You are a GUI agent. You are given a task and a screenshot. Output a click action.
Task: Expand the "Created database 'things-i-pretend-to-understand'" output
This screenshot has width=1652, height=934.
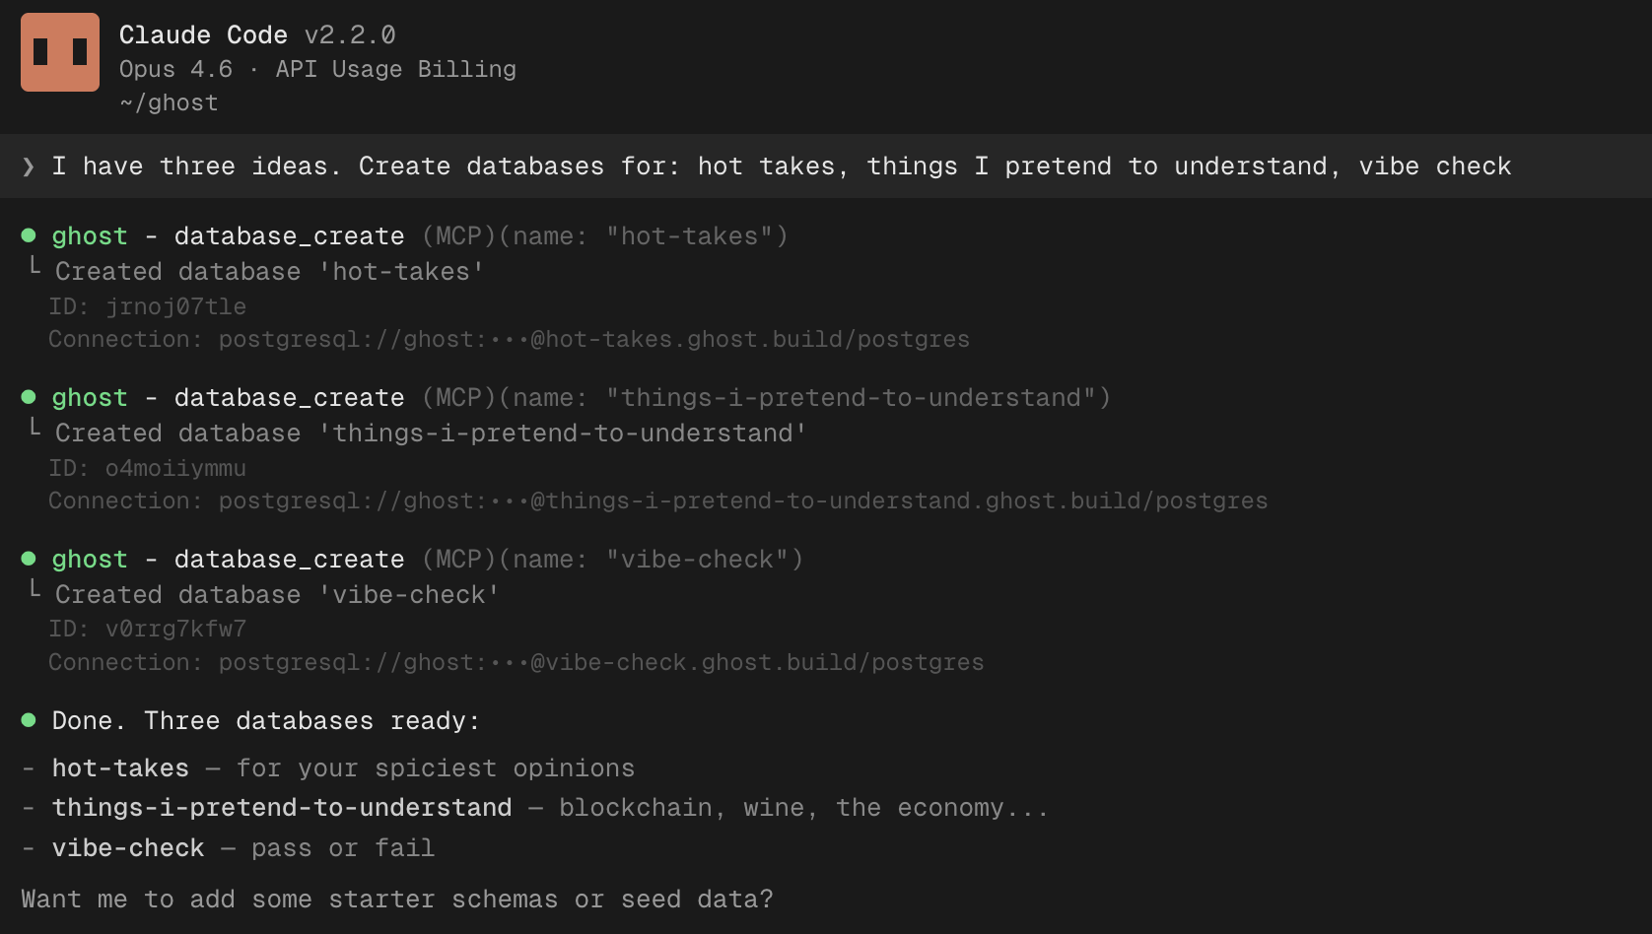click(x=430, y=434)
